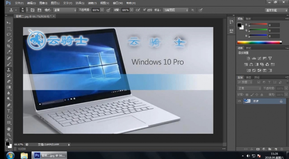Open the Sample source dropdown
The width and height of the screenshot is (289, 159).
[176, 10]
